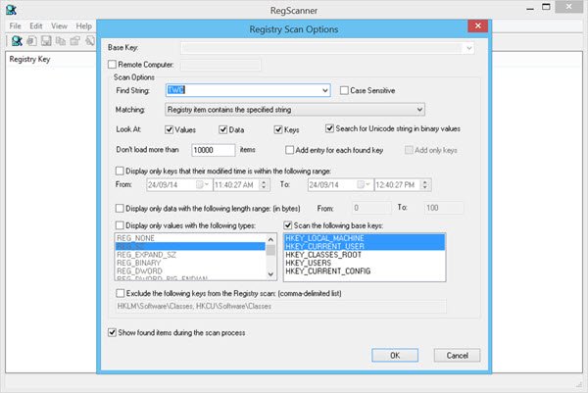Check Add entry for each found key
The width and height of the screenshot is (588, 393).
(x=289, y=150)
